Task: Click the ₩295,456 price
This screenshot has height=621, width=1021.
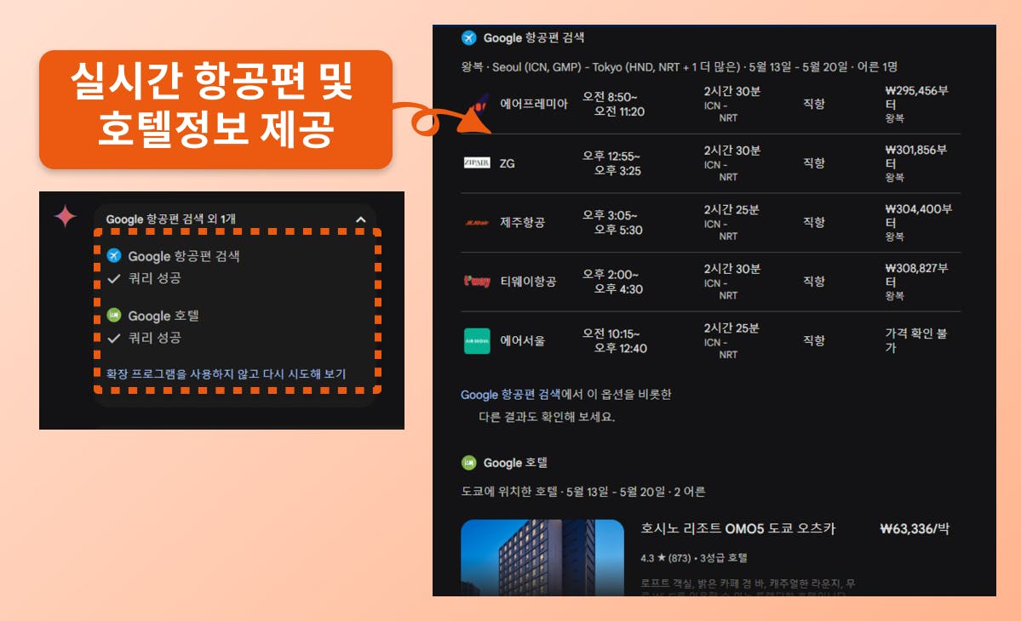Action: pyautogui.click(x=916, y=98)
